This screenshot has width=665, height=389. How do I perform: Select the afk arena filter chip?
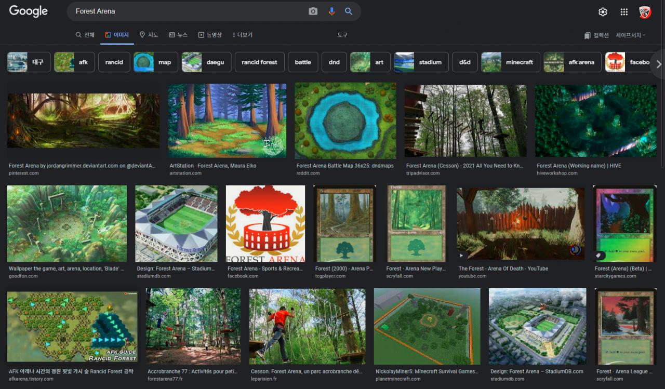coord(573,62)
